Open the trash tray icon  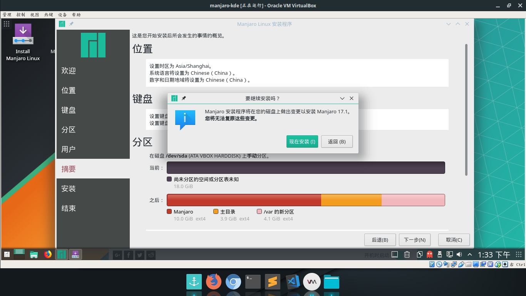(x=407, y=254)
